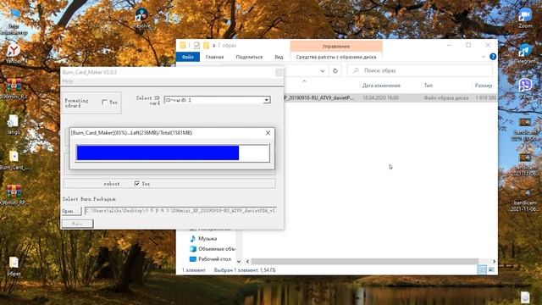The width and height of the screenshot is (542, 305).
Task: Open 'Средства работы с образами диска' tab
Action: tap(336, 57)
